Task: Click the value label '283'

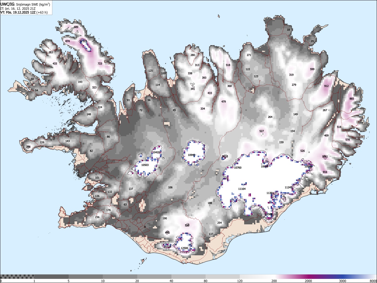Action: [51, 52]
